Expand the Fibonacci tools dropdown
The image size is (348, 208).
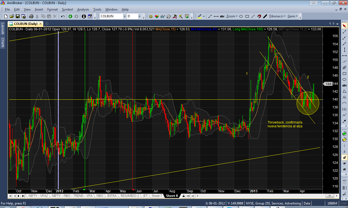(x=285, y=16)
